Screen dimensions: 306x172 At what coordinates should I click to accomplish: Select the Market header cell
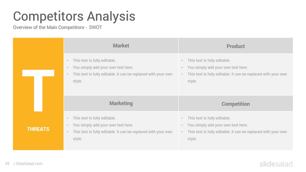[121, 46]
